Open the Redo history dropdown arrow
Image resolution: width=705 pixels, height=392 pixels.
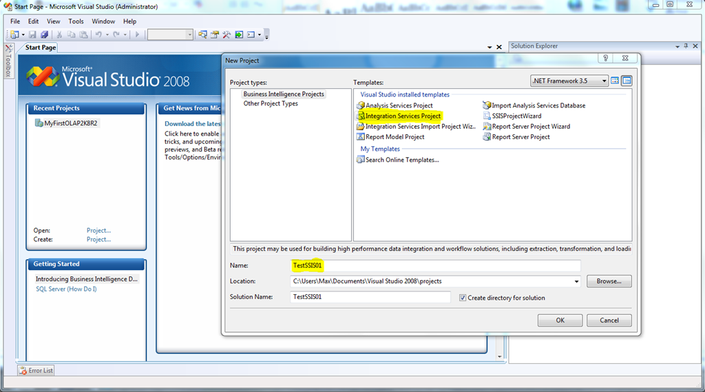(125, 34)
